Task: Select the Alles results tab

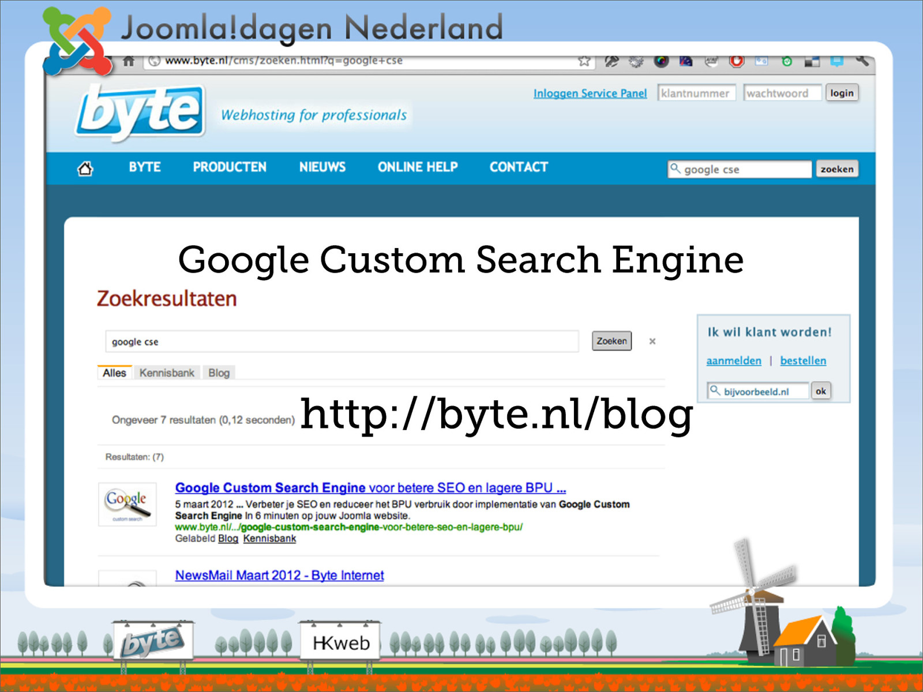Action: (x=114, y=373)
